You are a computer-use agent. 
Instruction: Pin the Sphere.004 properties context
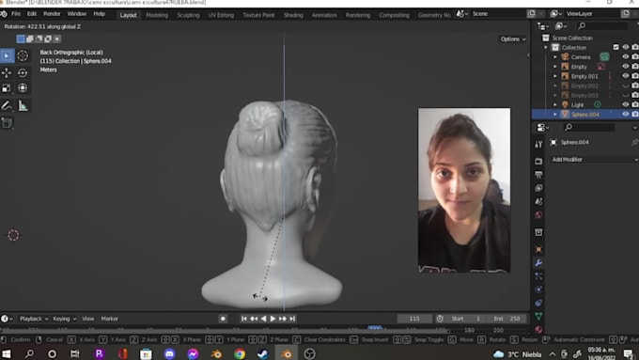pos(634,142)
